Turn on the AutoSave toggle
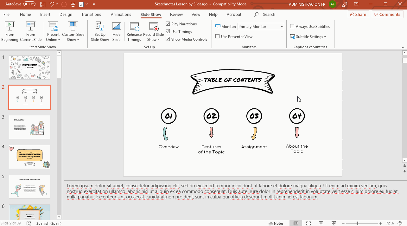The width and height of the screenshot is (407, 226). [29, 4]
